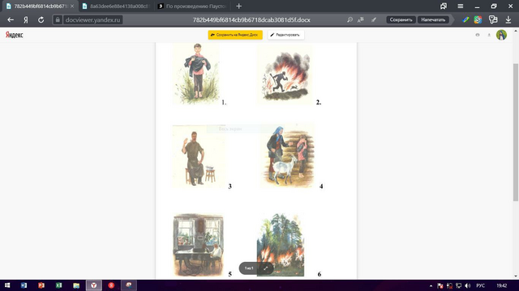Click the vertical page scrollbar thumb

tap(516, 132)
